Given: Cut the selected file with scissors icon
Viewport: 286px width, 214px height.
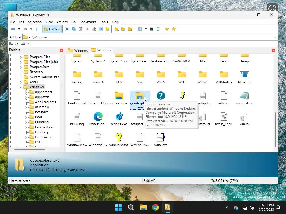Looking at the screenshot, I should pos(67,29).
